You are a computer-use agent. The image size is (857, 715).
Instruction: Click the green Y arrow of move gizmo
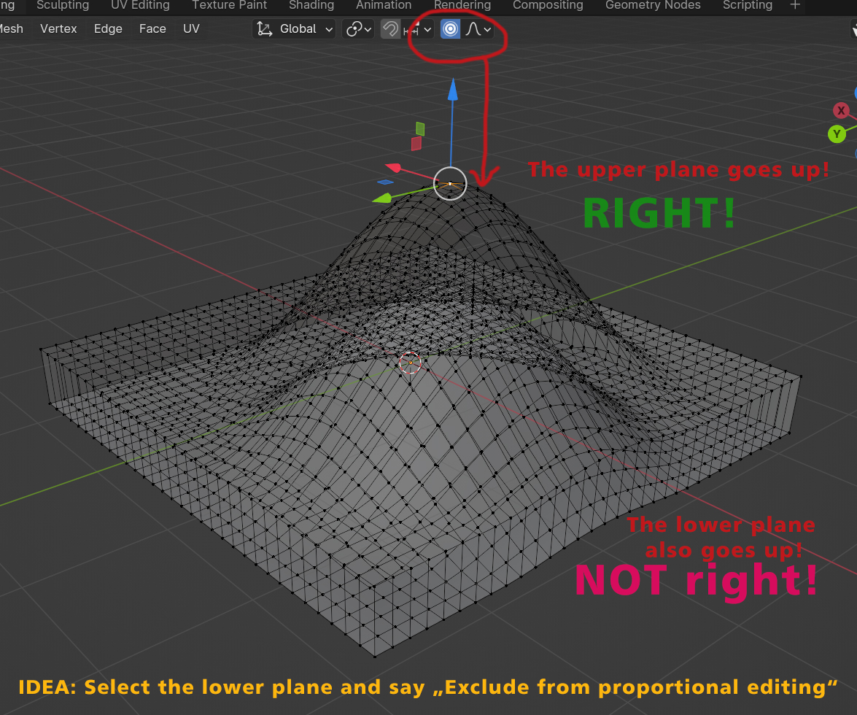pos(383,198)
